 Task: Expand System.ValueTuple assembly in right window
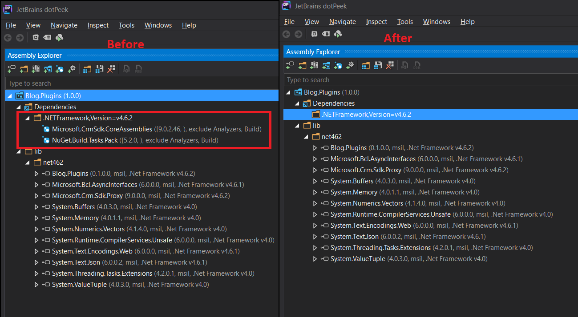pos(315,259)
